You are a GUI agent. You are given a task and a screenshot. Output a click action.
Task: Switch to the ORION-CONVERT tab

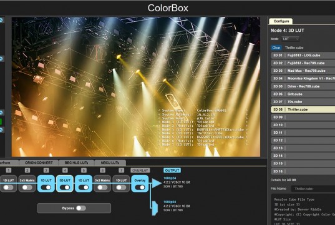pyautogui.click(x=39, y=162)
